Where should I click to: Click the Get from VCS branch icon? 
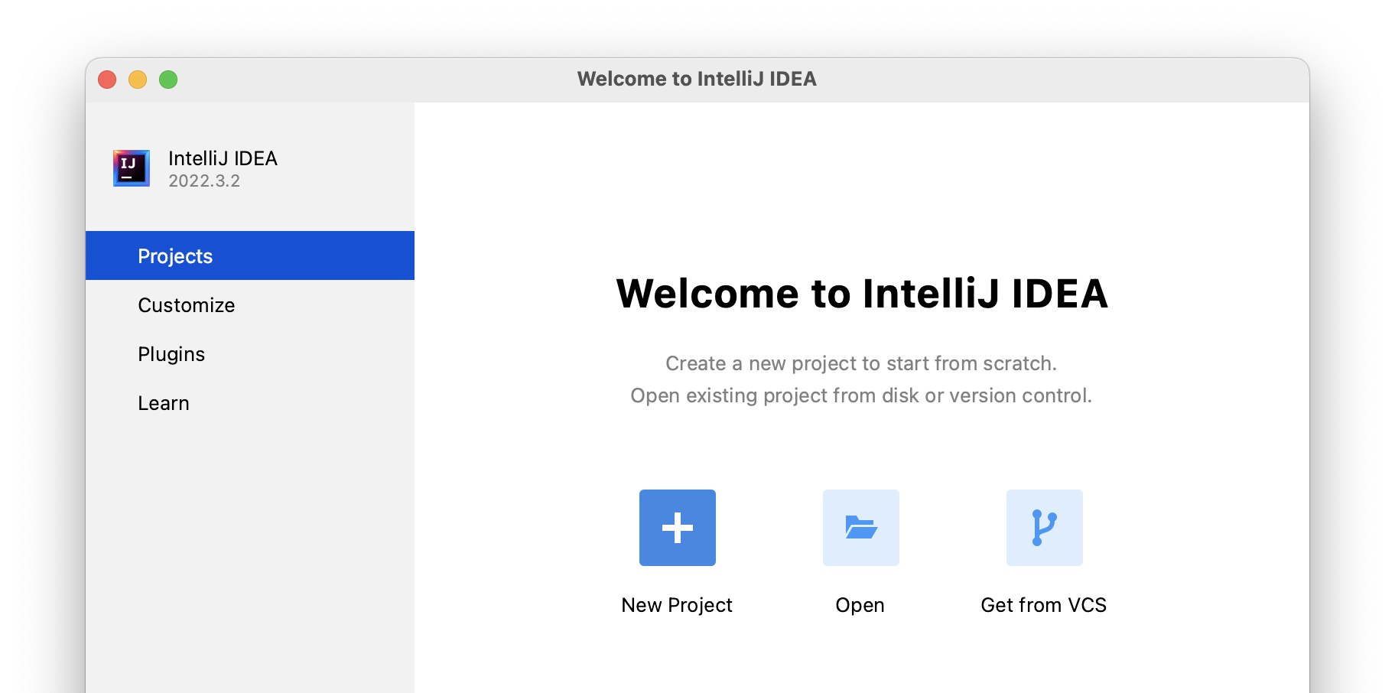pyautogui.click(x=1044, y=528)
